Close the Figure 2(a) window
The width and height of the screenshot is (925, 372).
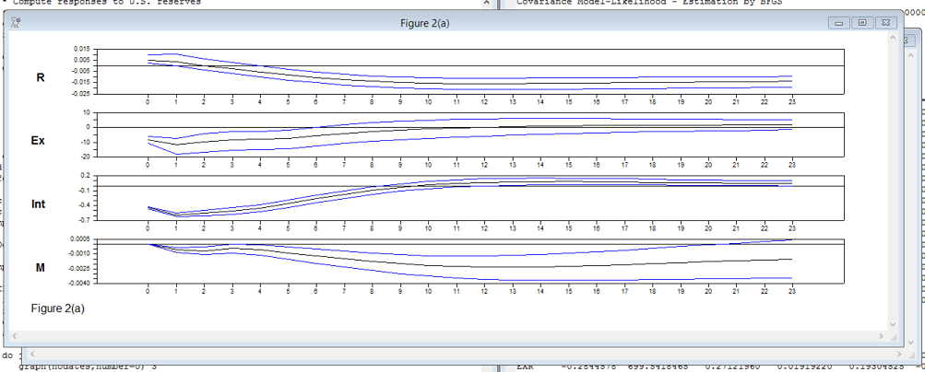click(x=884, y=23)
